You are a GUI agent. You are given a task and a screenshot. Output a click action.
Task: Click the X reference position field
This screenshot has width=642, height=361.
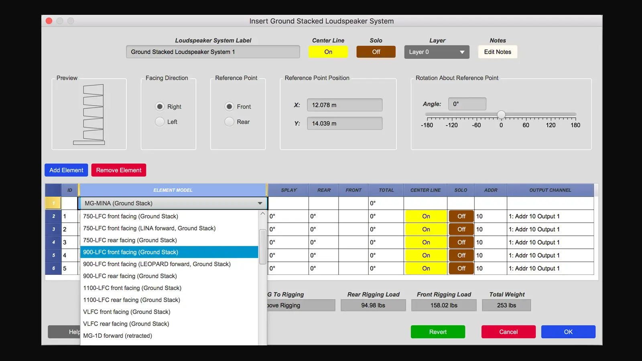(344, 105)
